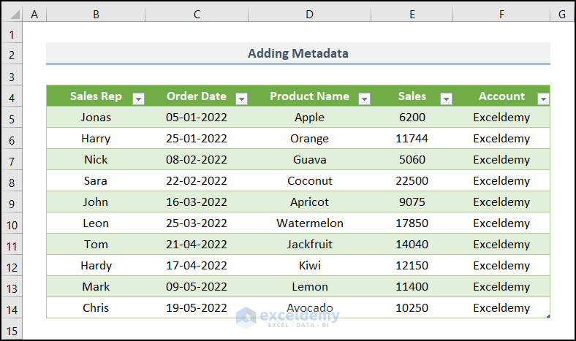
Task: Expand the Account column filter arrow
Action: pyautogui.click(x=542, y=99)
